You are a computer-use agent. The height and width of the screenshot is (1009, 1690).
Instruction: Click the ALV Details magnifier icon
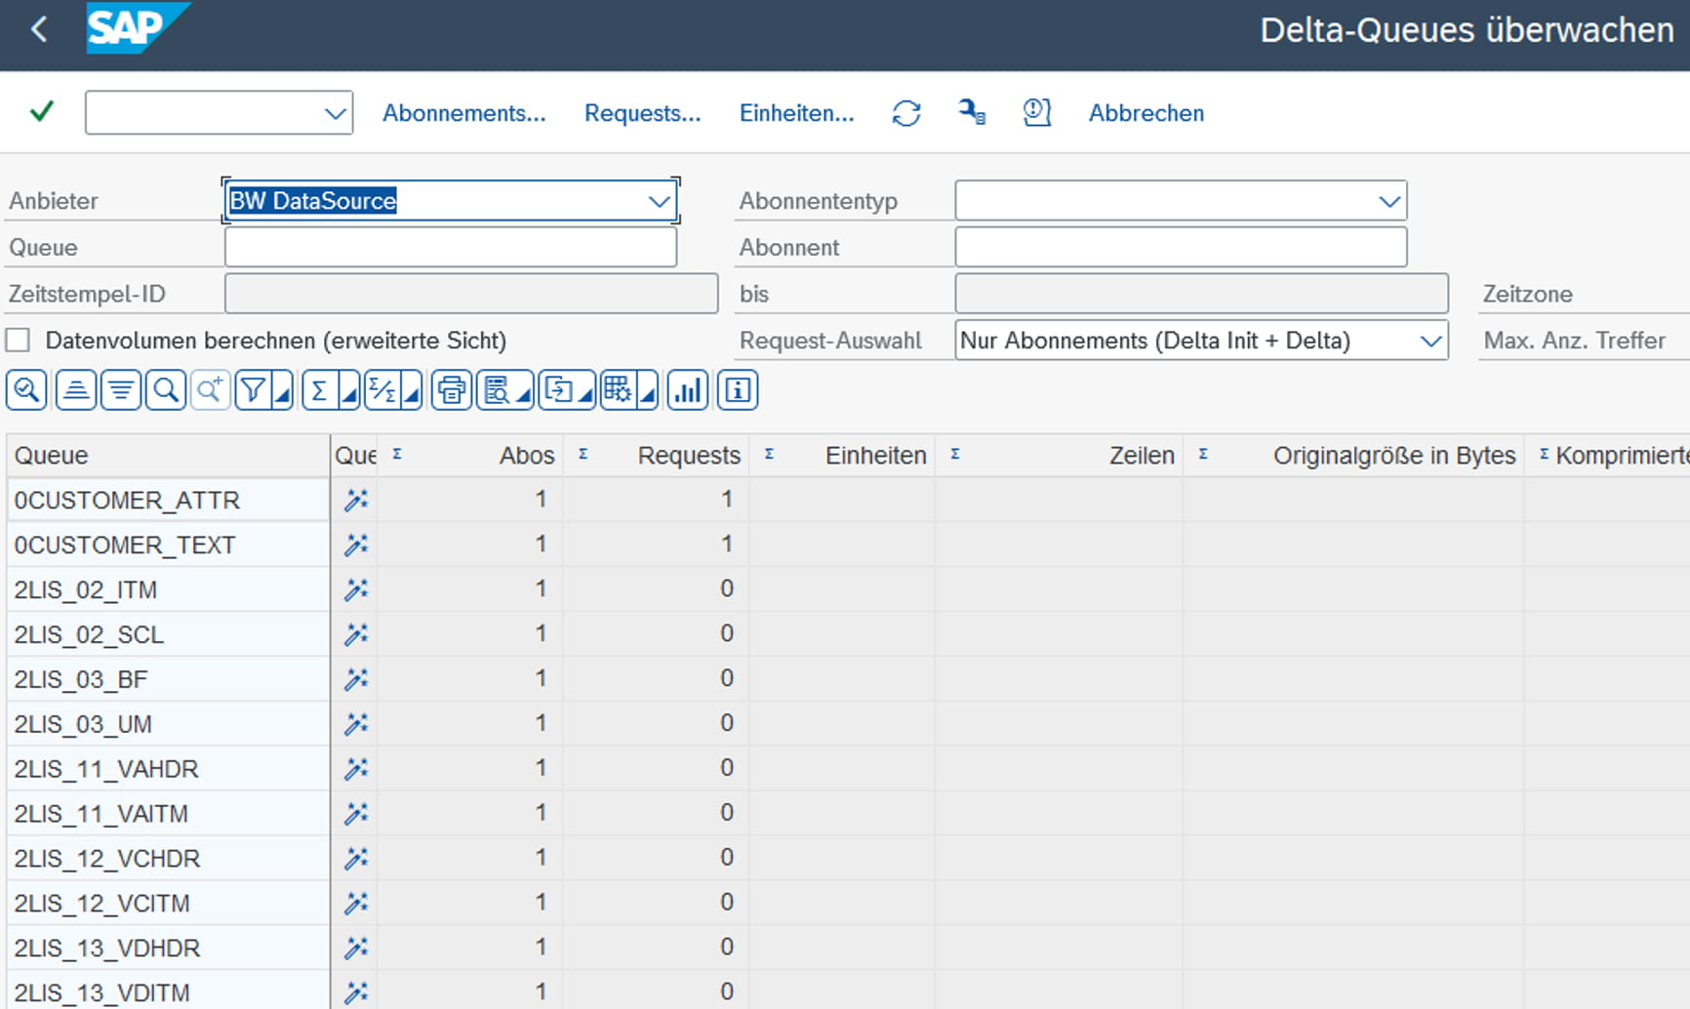coord(26,391)
